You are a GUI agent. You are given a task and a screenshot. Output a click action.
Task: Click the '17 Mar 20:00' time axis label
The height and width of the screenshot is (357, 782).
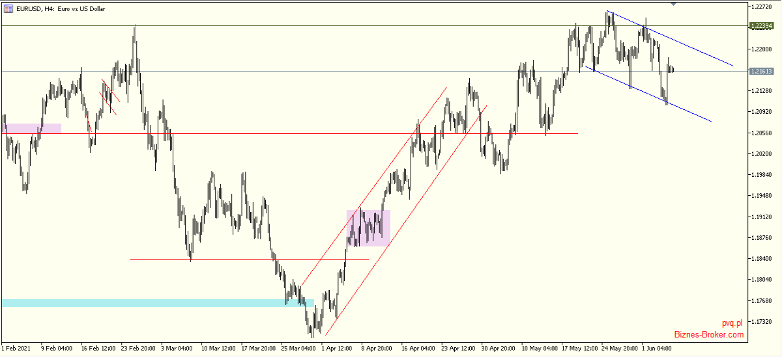coord(259,348)
